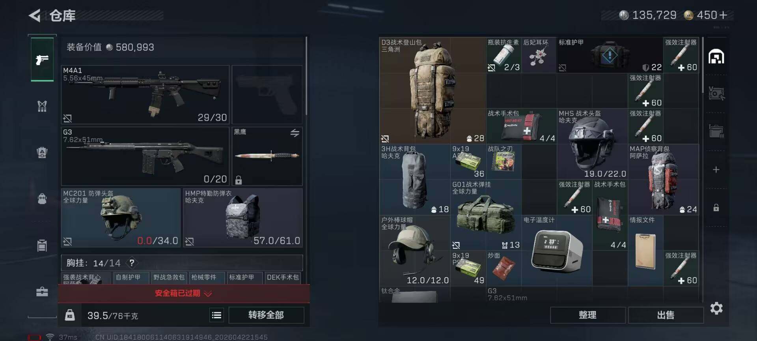Select the main stash warehouse icon
The width and height of the screenshot is (757, 341).
click(x=716, y=56)
